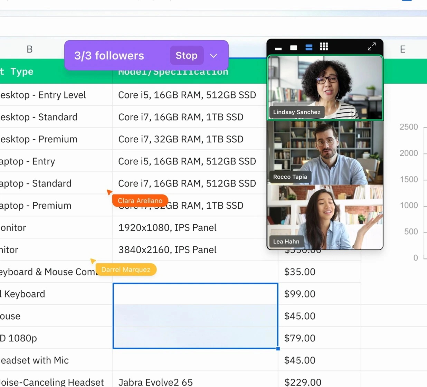The height and width of the screenshot is (387, 427).
Task: Select Lea Hahn's video tile
Action: point(325,217)
